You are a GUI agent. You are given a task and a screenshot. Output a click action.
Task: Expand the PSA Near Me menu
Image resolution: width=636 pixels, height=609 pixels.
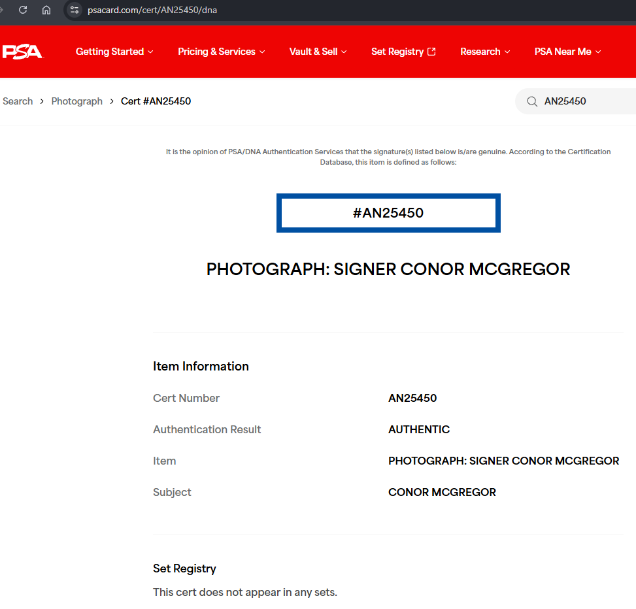567,52
